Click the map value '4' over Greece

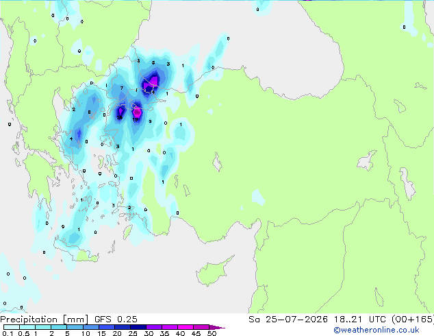click(x=71, y=139)
